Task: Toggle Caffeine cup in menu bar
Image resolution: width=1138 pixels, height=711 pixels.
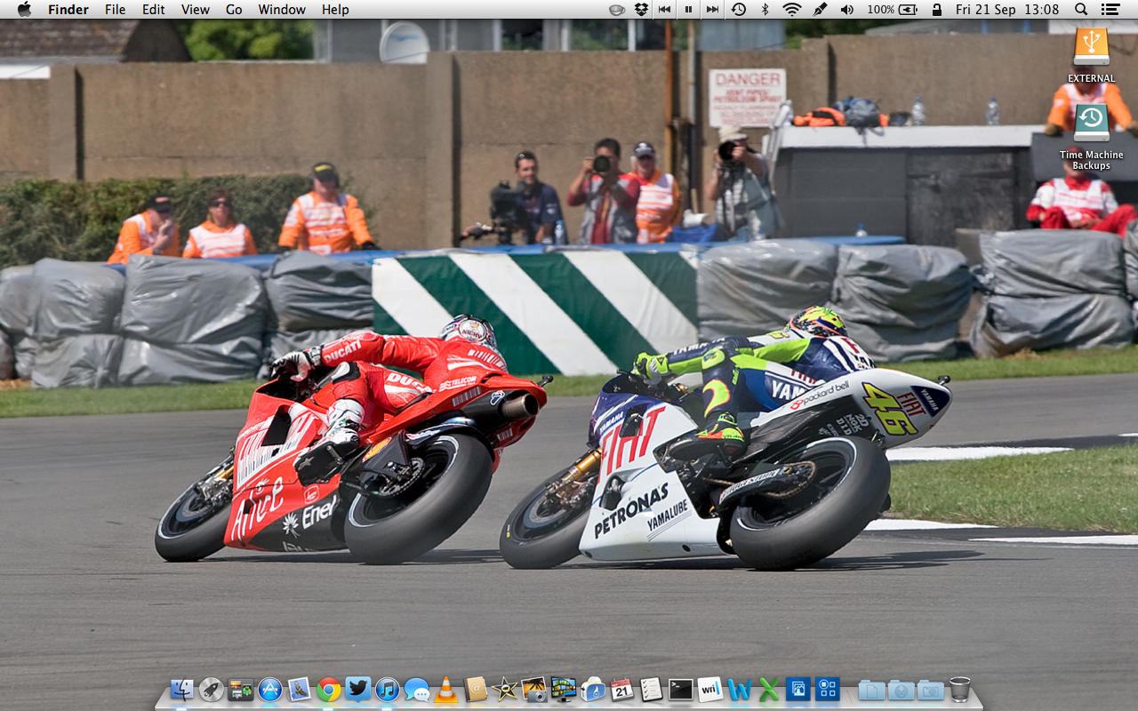Action: [617, 10]
